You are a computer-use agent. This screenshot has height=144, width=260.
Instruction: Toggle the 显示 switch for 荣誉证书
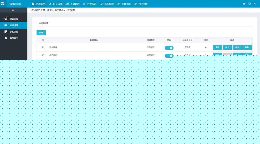pos(169,48)
